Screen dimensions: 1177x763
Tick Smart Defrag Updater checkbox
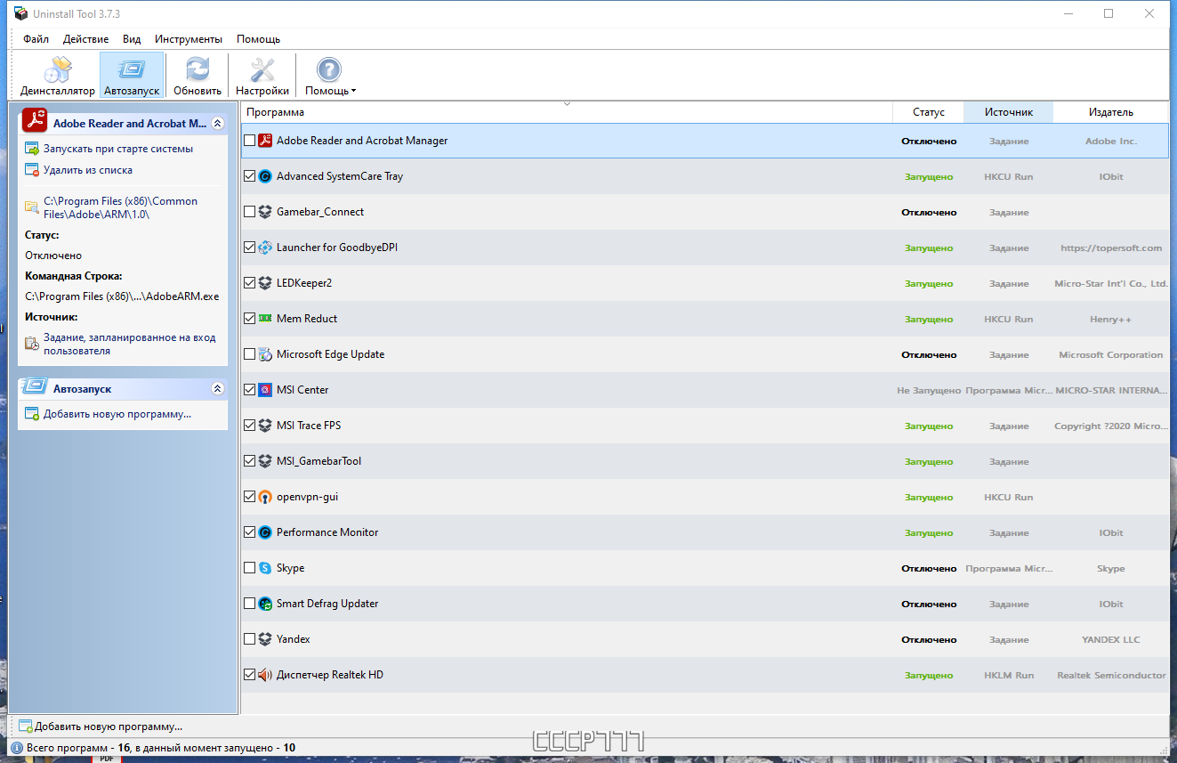click(249, 604)
